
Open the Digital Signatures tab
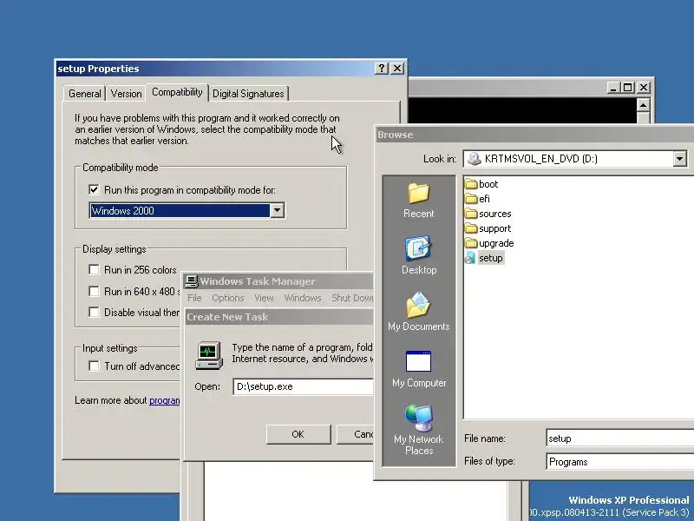(248, 94)
